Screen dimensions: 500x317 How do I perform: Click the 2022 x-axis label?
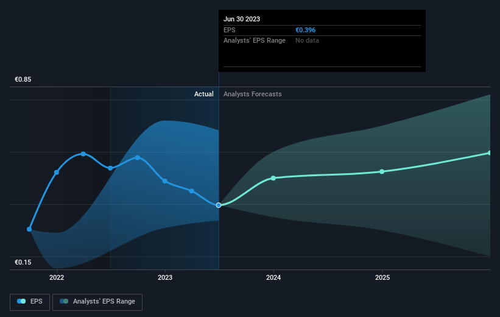coord(57,277)
